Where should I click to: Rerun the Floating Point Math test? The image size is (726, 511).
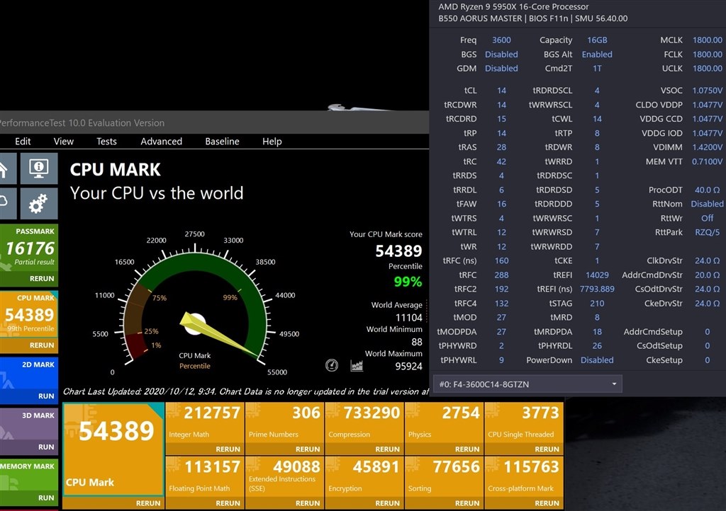point(228,503)
